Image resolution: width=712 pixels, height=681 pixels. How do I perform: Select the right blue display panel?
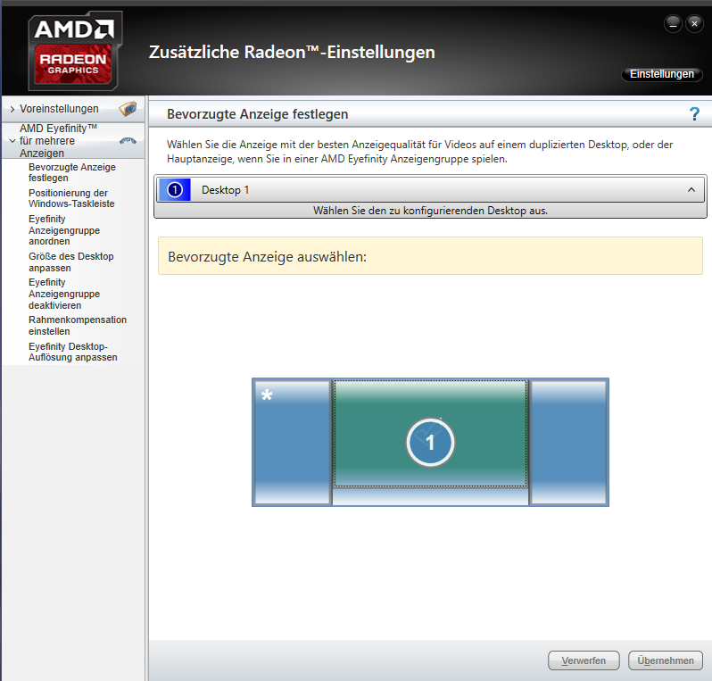568,442
